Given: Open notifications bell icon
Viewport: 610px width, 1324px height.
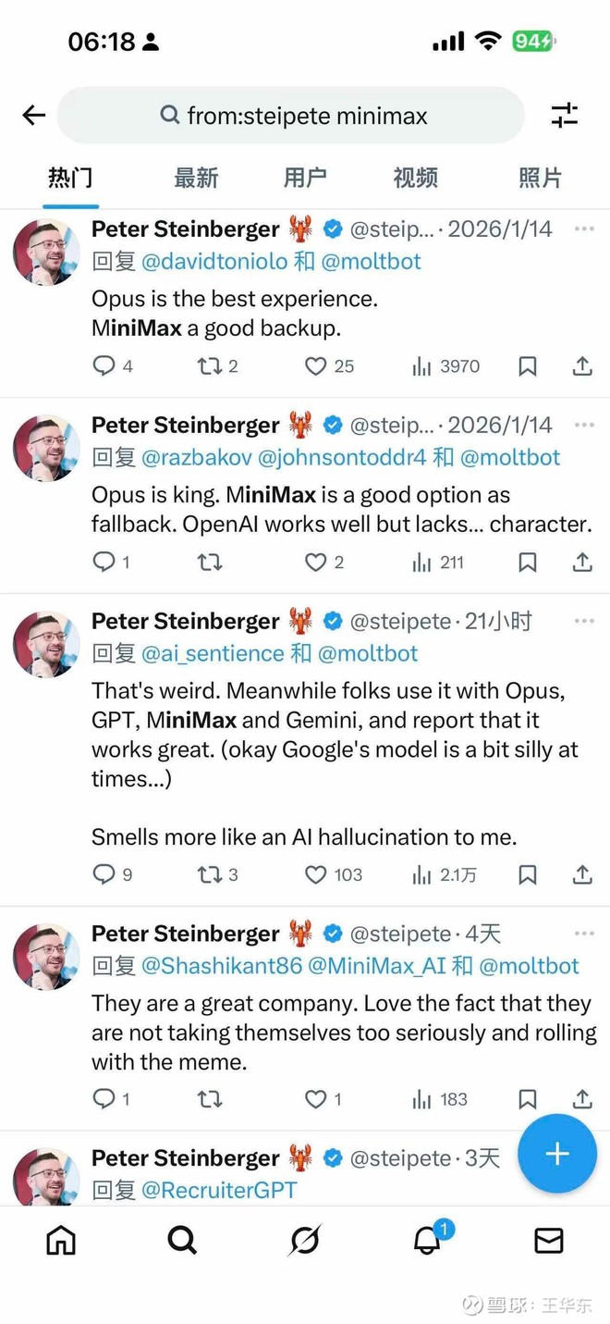Looking at the screenshot, I should point(427,1240).
